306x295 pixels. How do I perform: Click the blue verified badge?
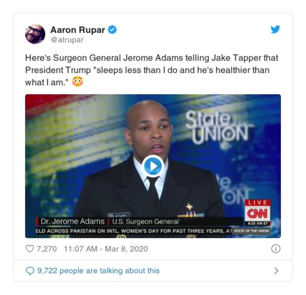112,30
